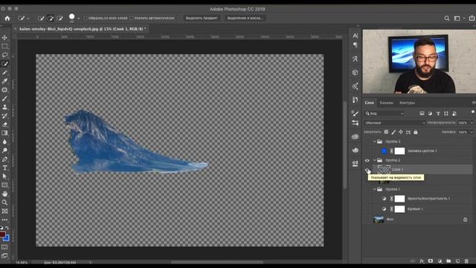Select the Clone Stamp tool
476x268 pixels.
(x=4, y=107)
